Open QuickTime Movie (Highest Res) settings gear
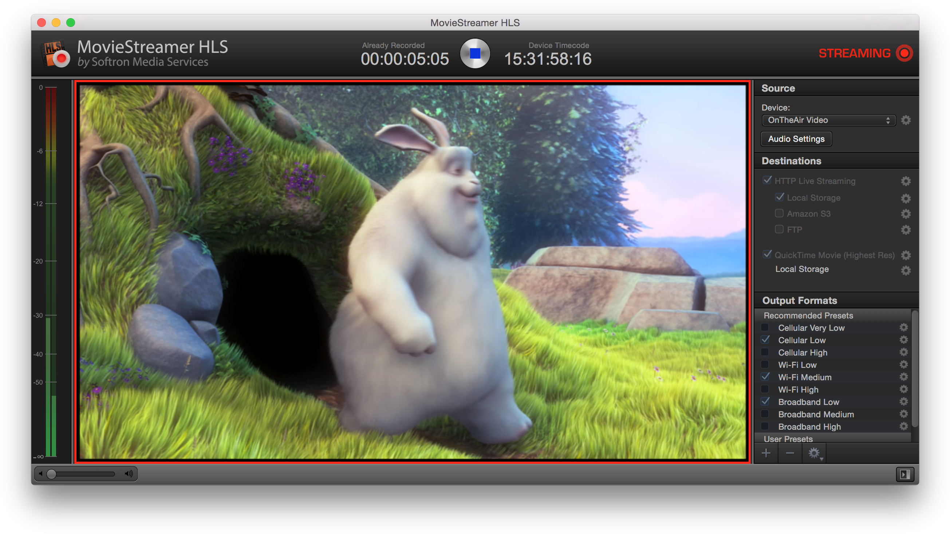This screenshot has height=534, width=950. click(x=906, y=255)
